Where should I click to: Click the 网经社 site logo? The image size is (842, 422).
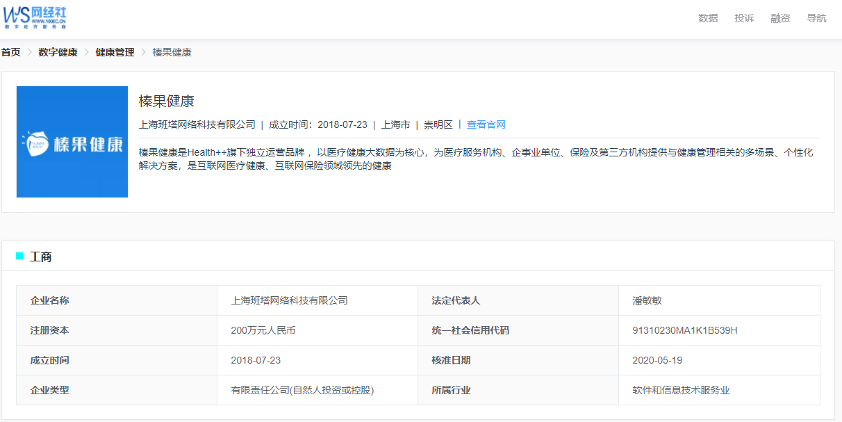pyautogui.click(x=36, y=18)
